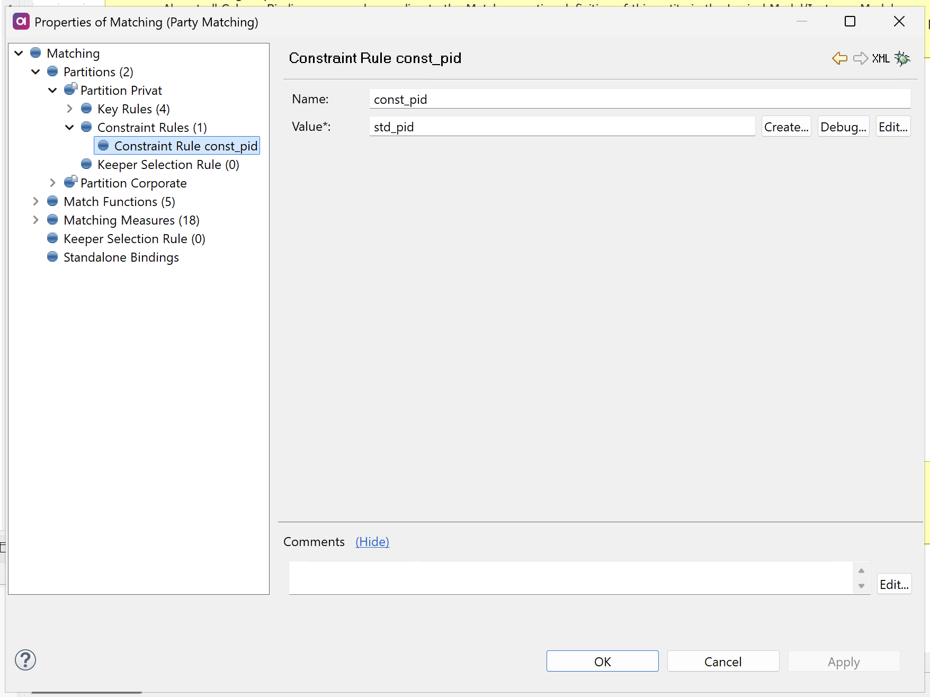Click the Matching node sphere icon
The width and height of the screenshot is (930, 697).
35,52
